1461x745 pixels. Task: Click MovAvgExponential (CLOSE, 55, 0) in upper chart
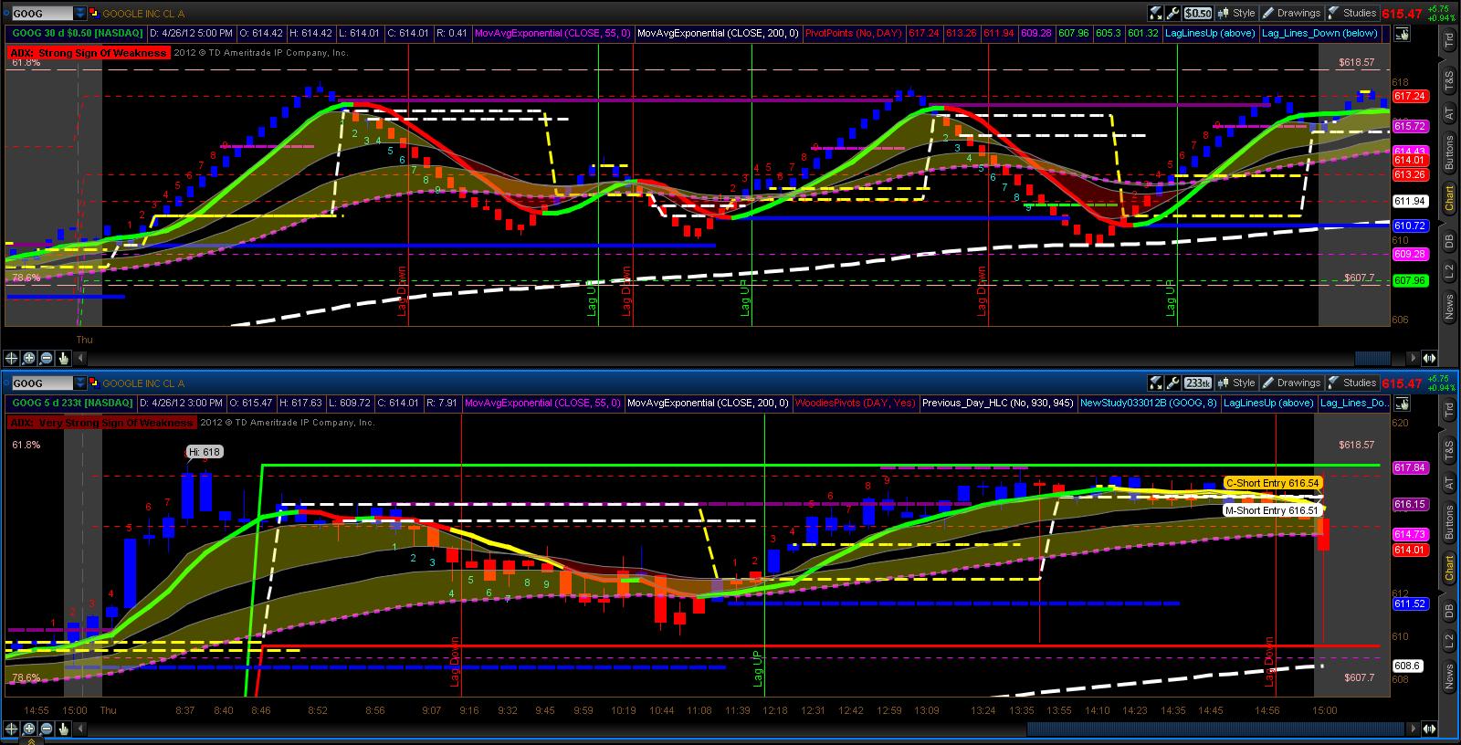552,34
